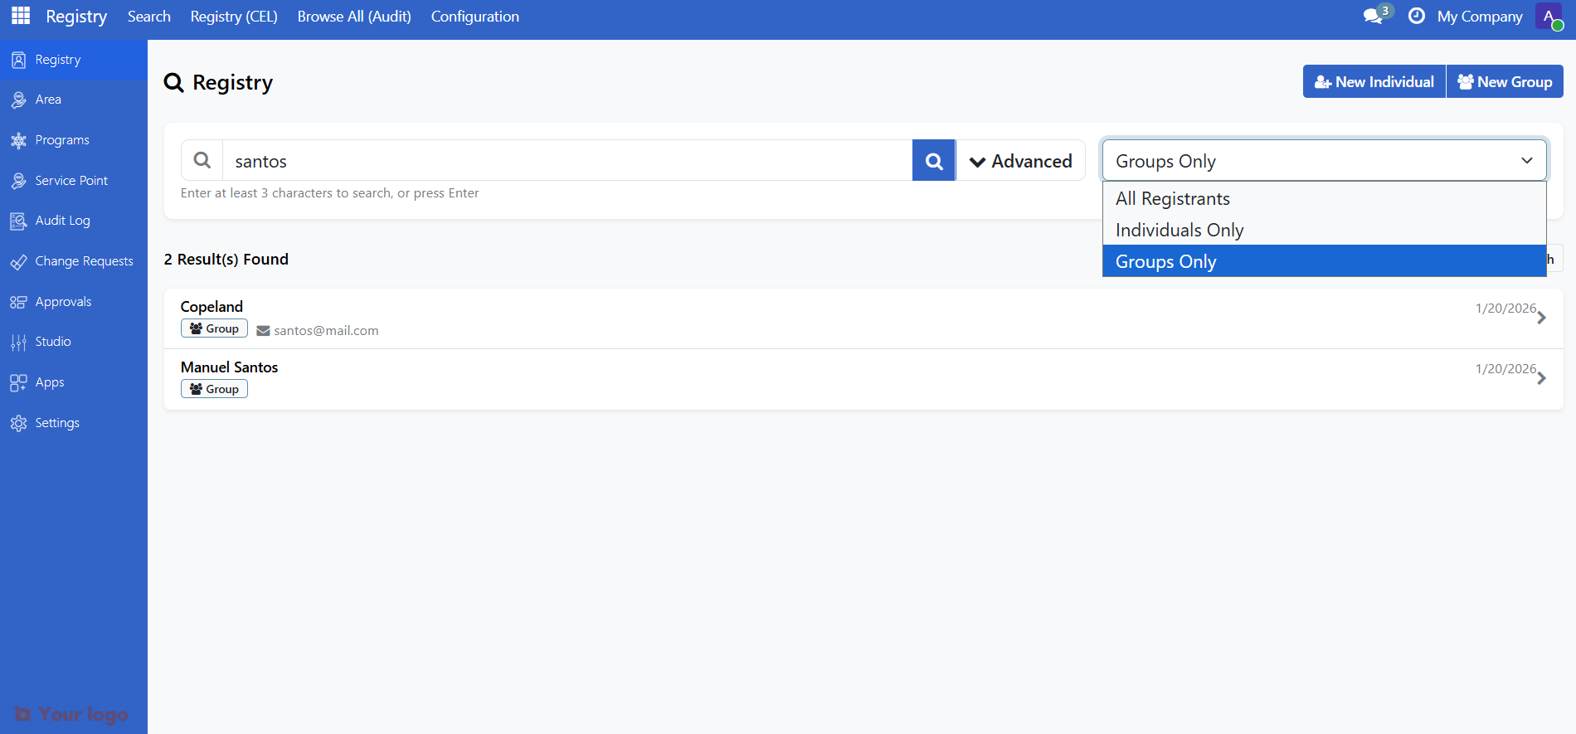Open the Search top menu
The image size is (1576, 734).
click(x=149, y=17)
